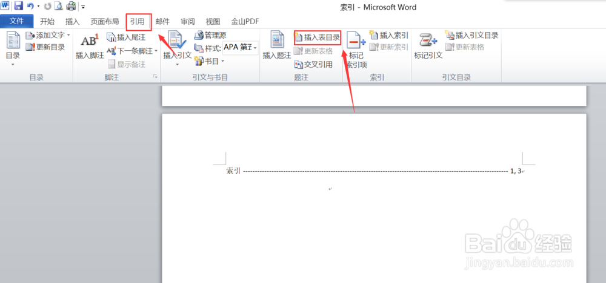
Task: Click the Quick Print printer icon
Action: 71,6
